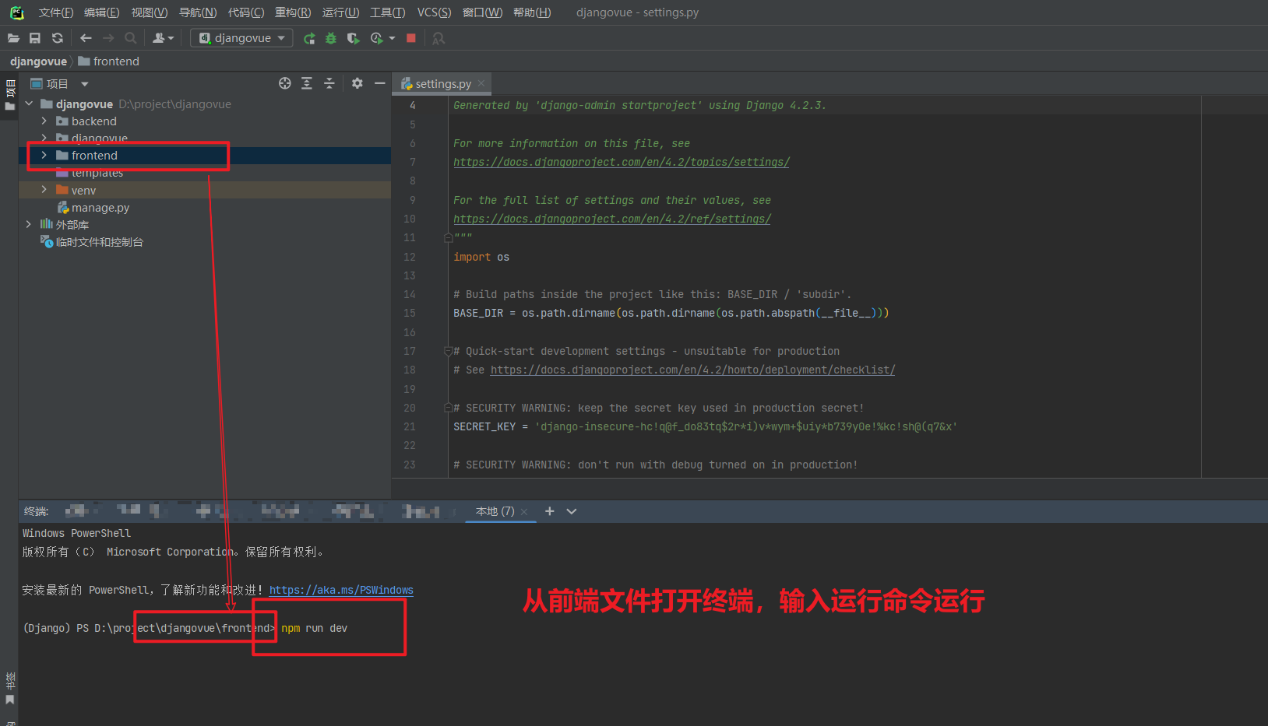This screenshot has width=1268, height=726.
Task: Add a new terminal session
Action: coord(550,511)
